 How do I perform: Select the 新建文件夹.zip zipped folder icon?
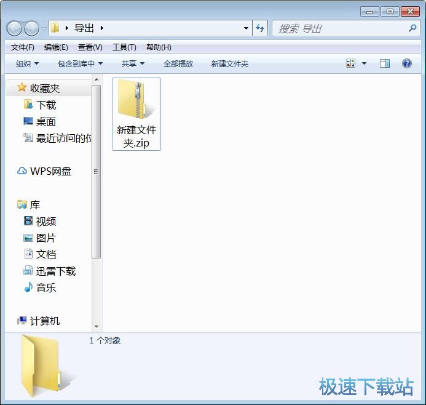tap(136, 100)
